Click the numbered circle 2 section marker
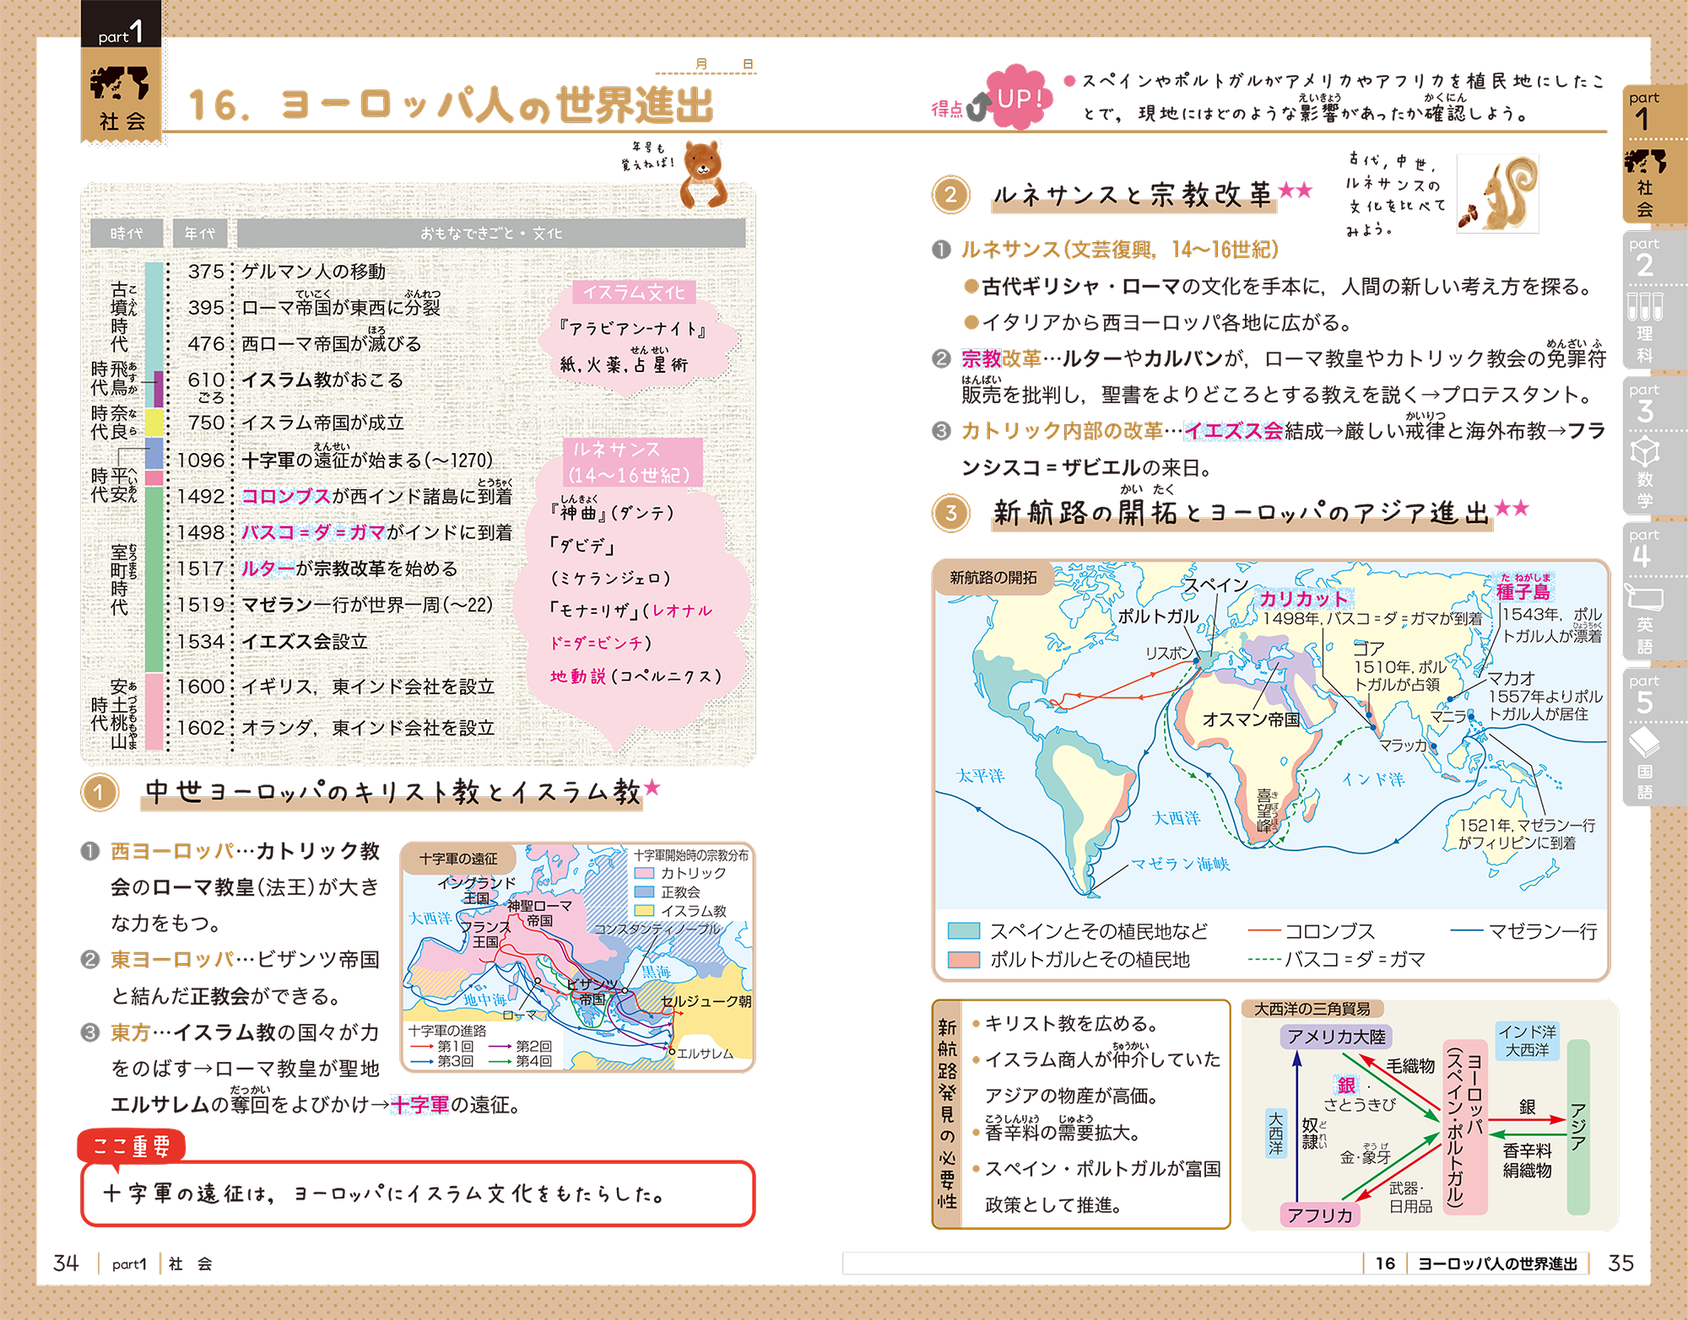Screen dimensions: 1688x1320 tap(950, 195)
